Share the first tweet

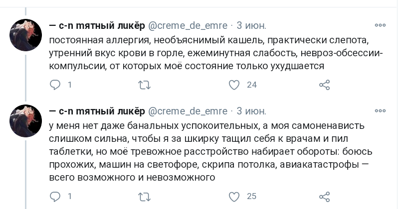point(324,85)
